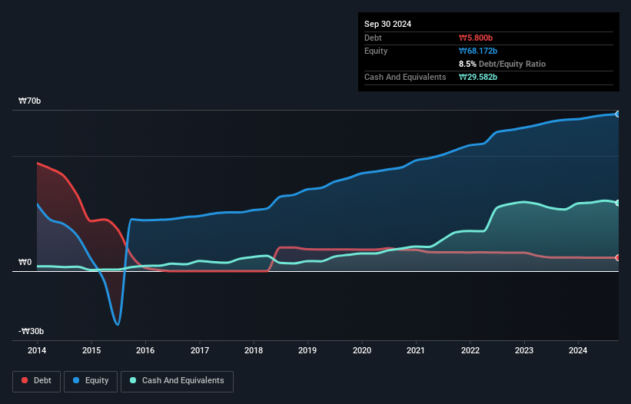Click the Equity label in tooltip
The width and height of the screenshot is (631, 404).
(376, 51)
